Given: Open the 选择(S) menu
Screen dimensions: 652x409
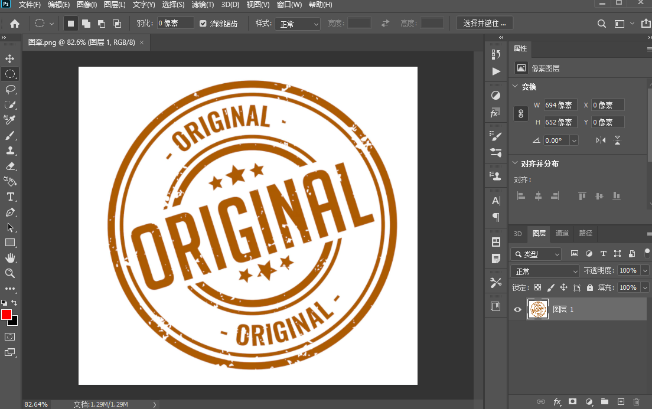Looking at the screenshot, I should tap(173, 5).
